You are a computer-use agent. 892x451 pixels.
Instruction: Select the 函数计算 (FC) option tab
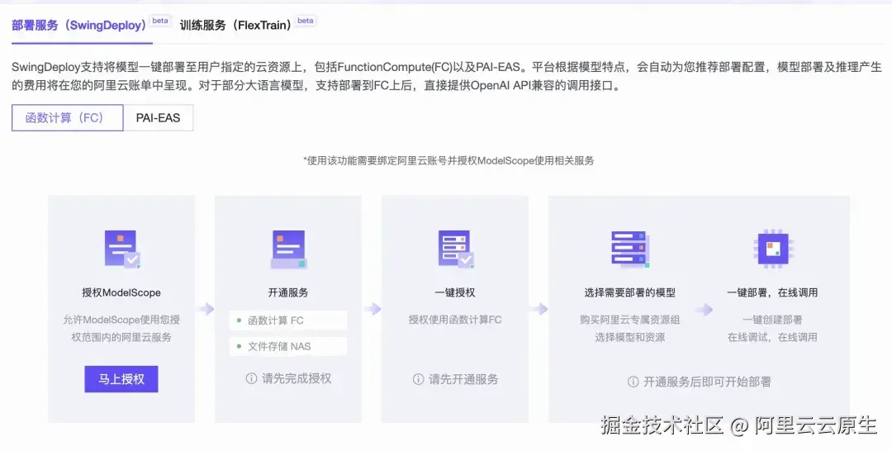(67, 118)
